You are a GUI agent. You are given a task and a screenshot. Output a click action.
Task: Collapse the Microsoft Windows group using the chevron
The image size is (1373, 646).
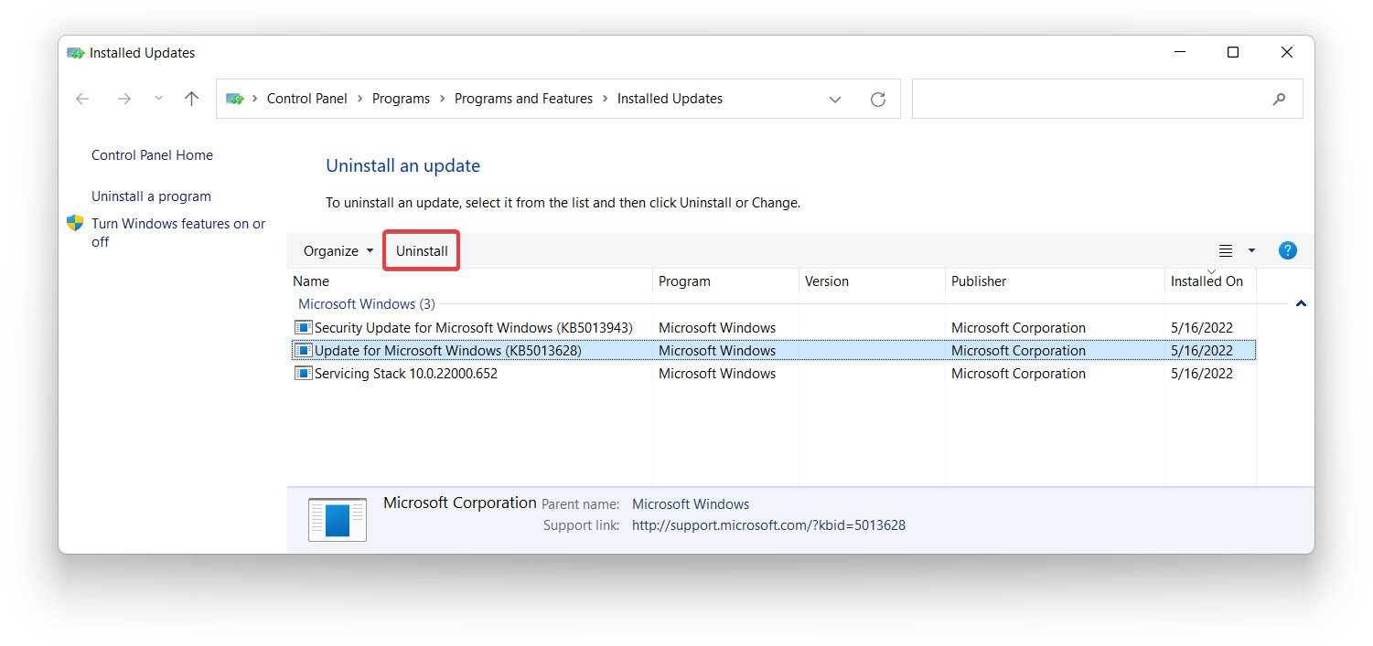pos(1301,303)
